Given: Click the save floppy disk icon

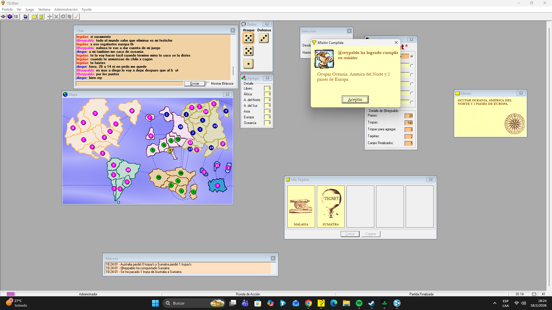Looking at the screenshot, I should 26,17.
